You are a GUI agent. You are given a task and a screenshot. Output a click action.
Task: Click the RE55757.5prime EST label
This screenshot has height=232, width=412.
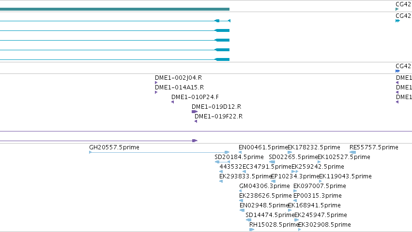[374, 147]
